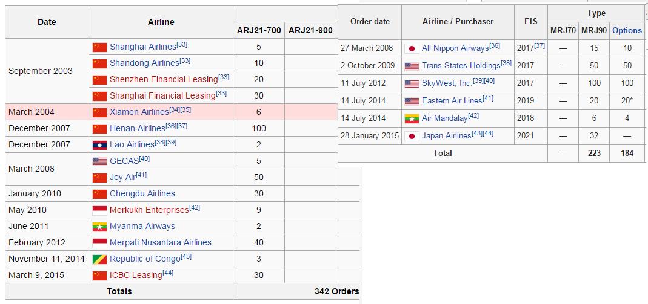The height and width of the screenshot is (304, 648).
Task: Open the Shandong Airlines link
Action: [x=144, y=63]
